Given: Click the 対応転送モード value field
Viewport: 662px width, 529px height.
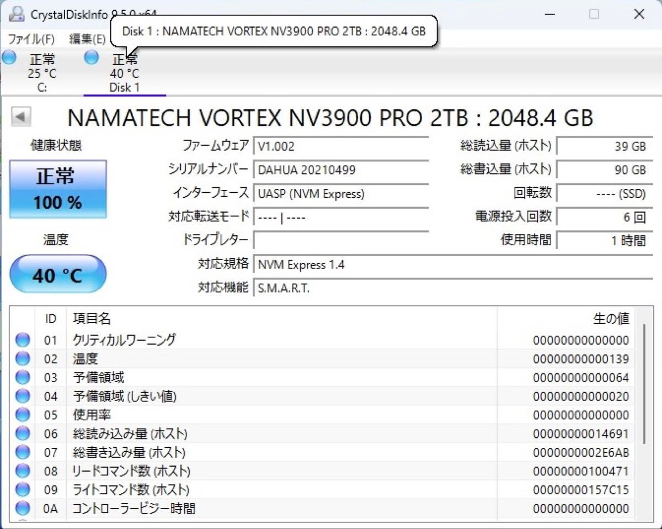Looking at the screenshot, I should (341, 217).
